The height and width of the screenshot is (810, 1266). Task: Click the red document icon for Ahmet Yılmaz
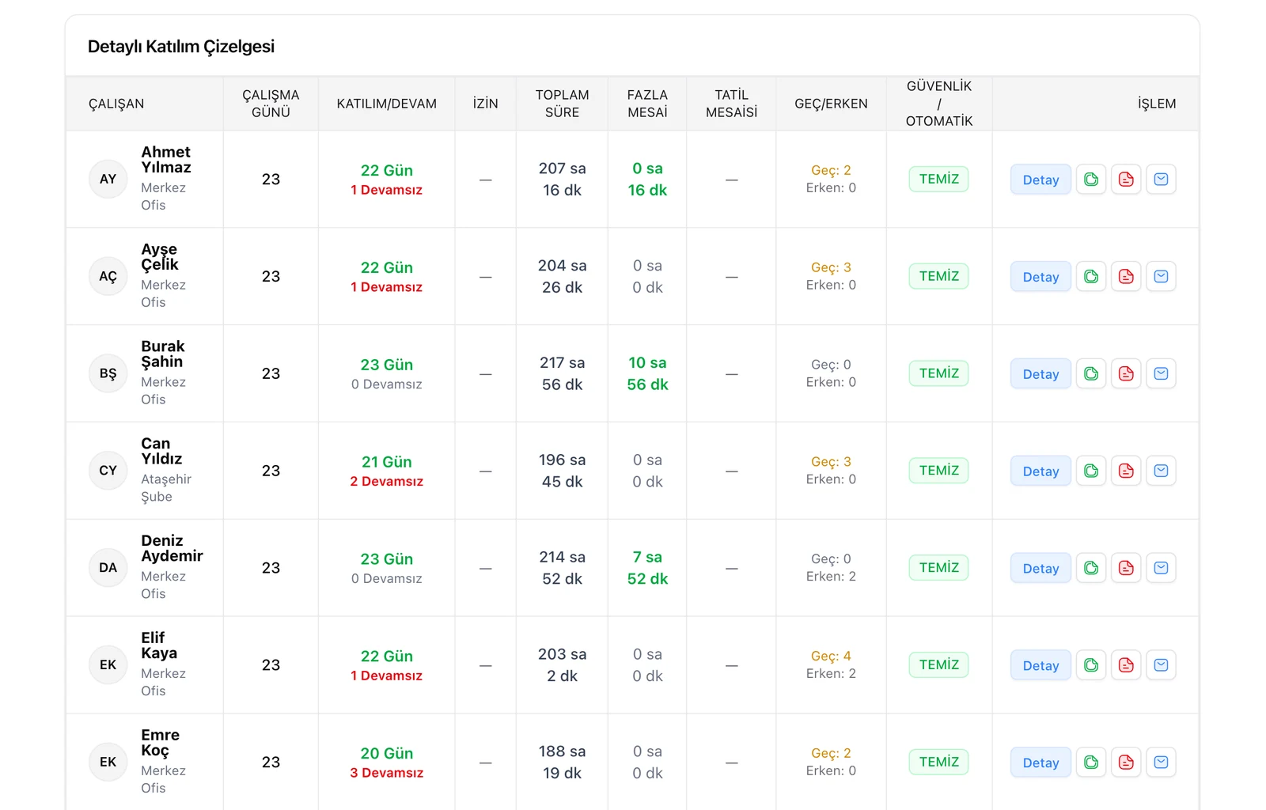(x=1126, y=180)
